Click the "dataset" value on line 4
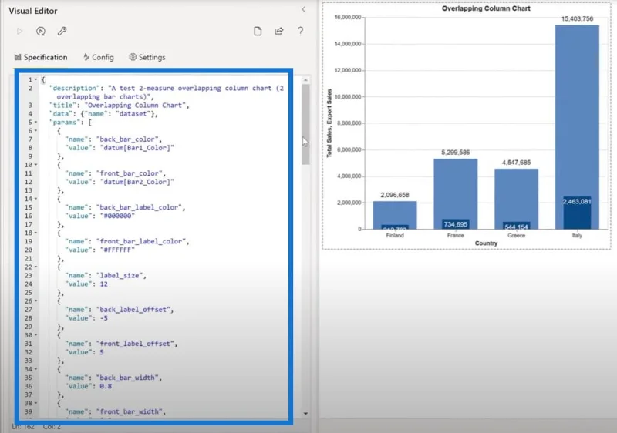Screen dimensions: 617x433 (x=133, y=113)
